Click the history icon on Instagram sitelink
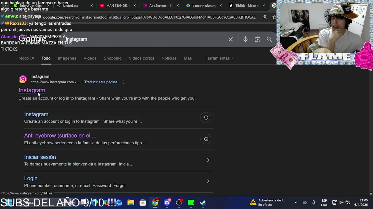Screen dimensions: 373x209 [206, 118]
